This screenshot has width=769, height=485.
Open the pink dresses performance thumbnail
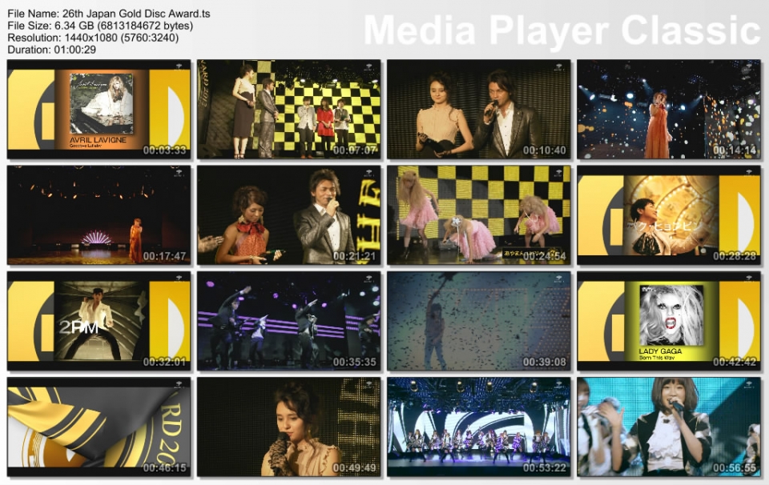[x=481, y=214]
